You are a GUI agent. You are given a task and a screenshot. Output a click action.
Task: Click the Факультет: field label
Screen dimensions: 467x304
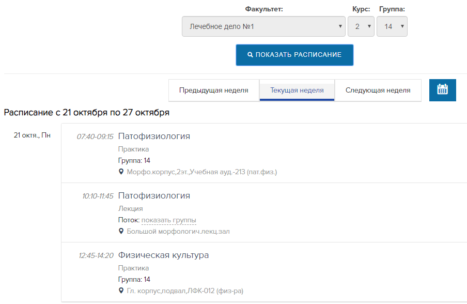click(264, 9)
